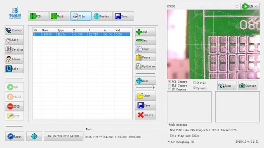Click the top toolbar Save button
The height and width of the screenshot is (148, 264).
coord(123,16)
